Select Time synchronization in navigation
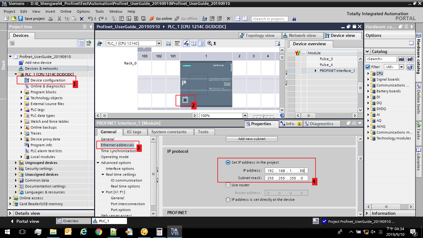 coord(118,151)
